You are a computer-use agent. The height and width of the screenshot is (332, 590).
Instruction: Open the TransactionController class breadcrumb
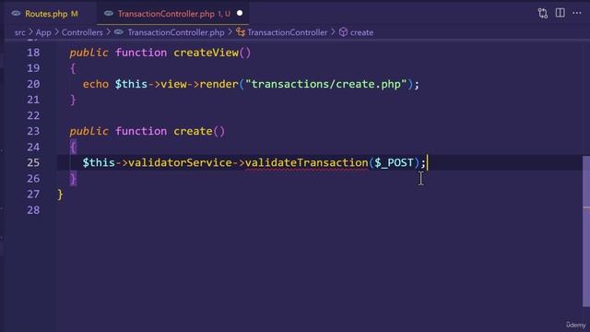287,33
